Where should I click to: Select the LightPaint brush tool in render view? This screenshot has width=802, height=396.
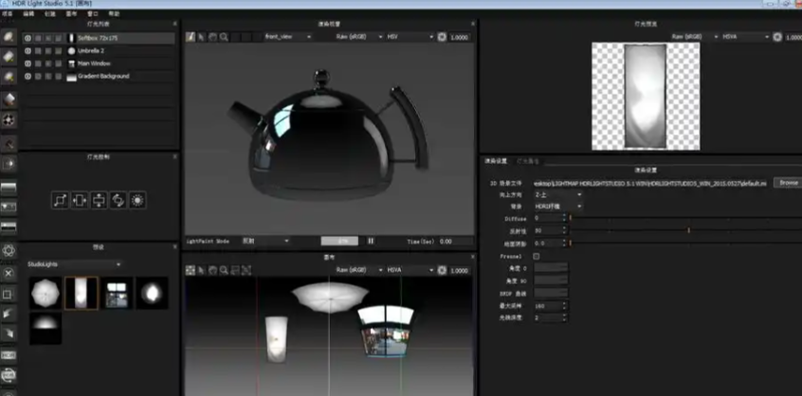pyautogui.click(x=191, y=37)
